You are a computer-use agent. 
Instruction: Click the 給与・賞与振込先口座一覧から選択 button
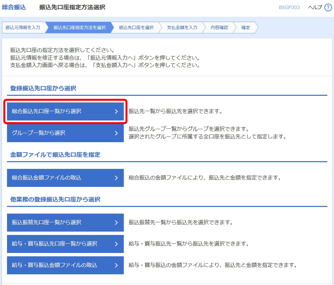(x=65, y=244)
